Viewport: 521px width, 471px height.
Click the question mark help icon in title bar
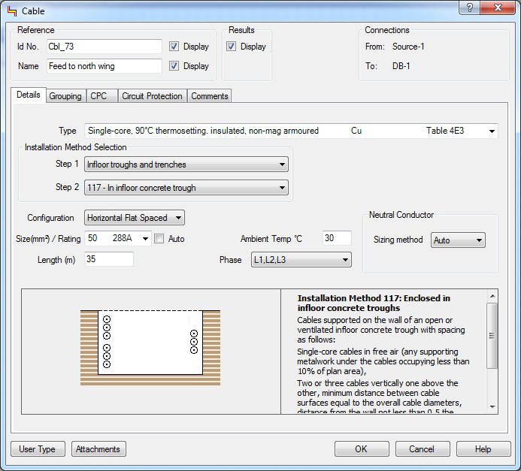point(469,8)
